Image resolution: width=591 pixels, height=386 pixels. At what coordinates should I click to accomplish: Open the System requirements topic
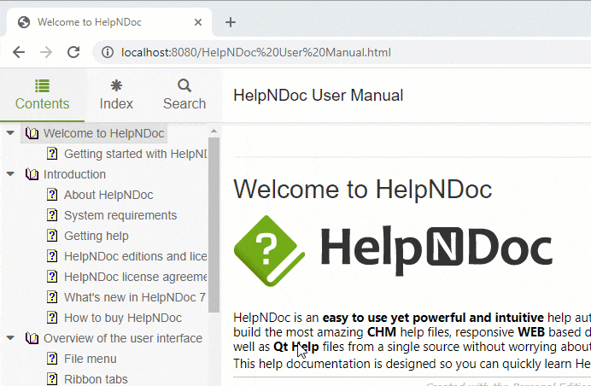click(120, 215)
